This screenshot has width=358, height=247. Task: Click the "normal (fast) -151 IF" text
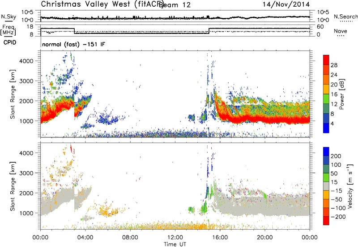73,44
